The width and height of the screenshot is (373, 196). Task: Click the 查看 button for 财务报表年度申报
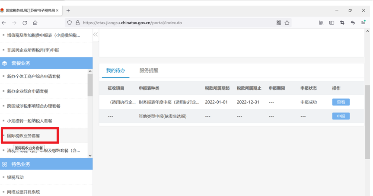(x=341, y=102)
